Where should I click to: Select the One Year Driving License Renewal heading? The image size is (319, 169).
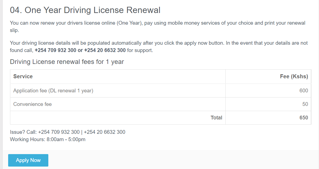point(85,10)
